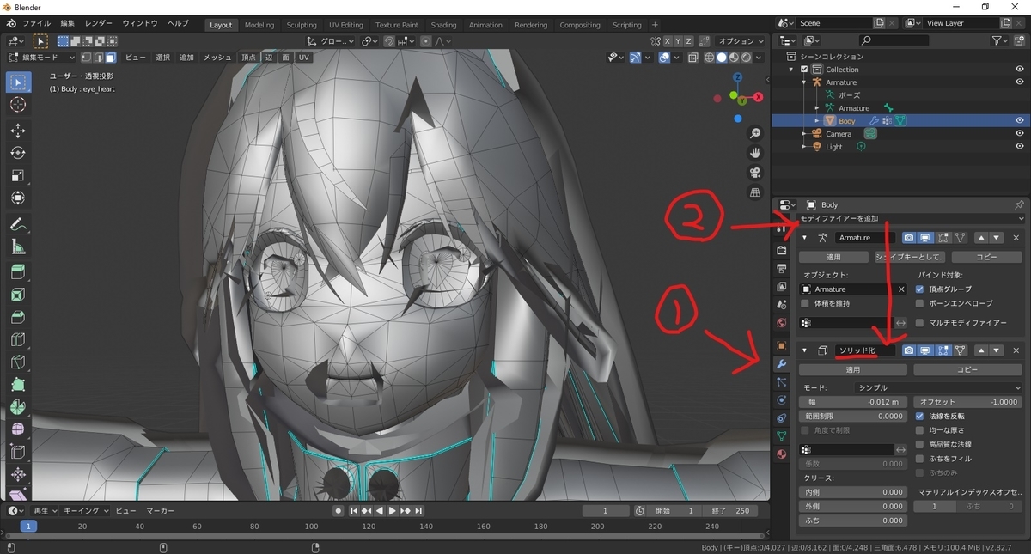Select the Move tool

pos(18,131)
